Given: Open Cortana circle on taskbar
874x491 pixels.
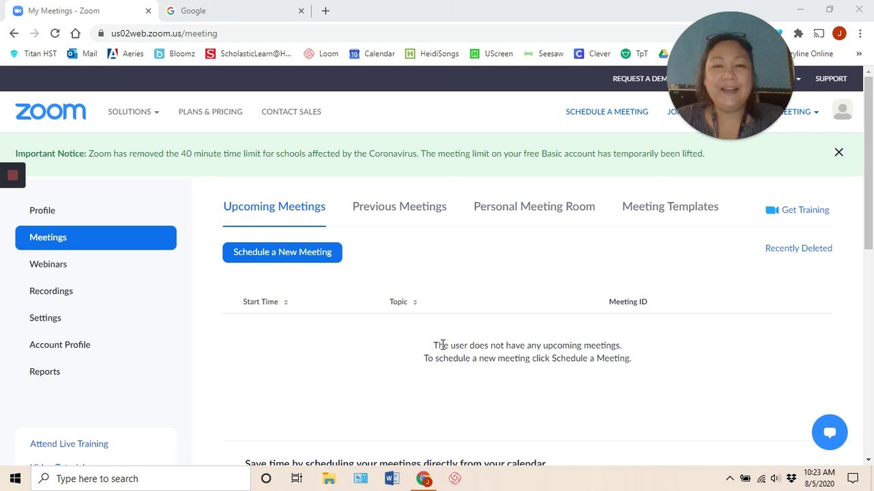Looking at the screenshot, I should [x=266, y=479].
